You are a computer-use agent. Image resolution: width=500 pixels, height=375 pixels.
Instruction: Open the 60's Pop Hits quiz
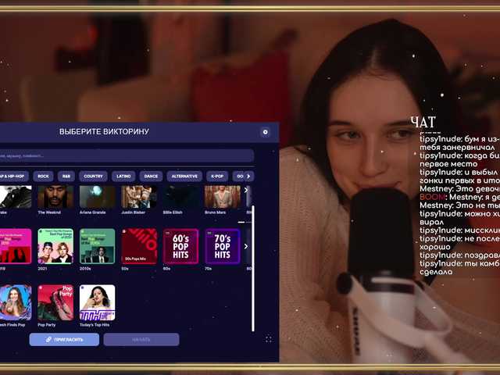[x=180, y=246]
